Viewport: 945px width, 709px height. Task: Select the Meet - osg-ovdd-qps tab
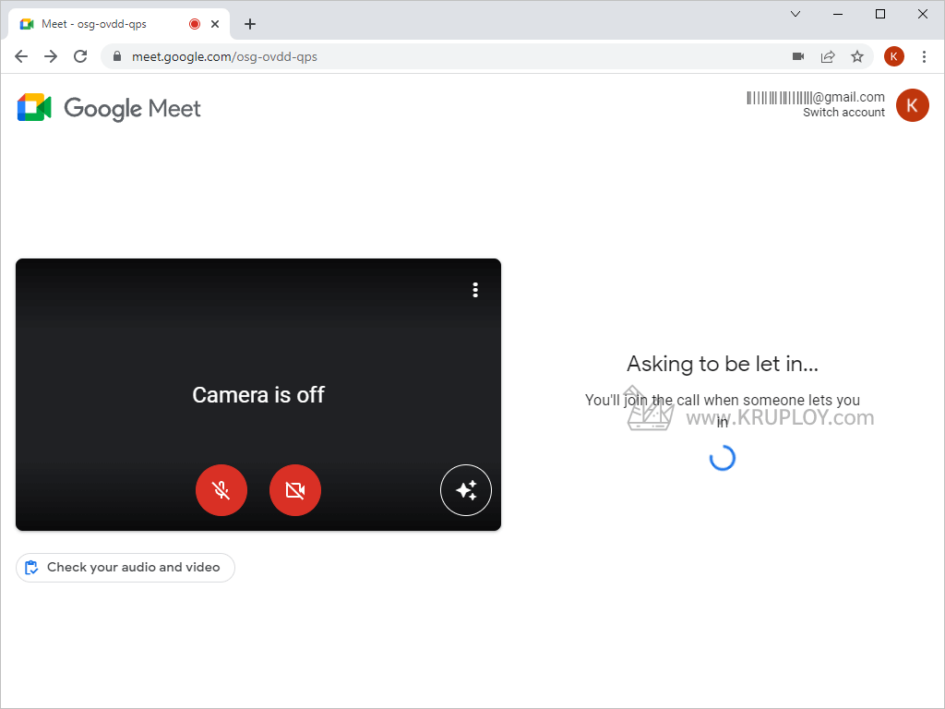tap(119, 24)
